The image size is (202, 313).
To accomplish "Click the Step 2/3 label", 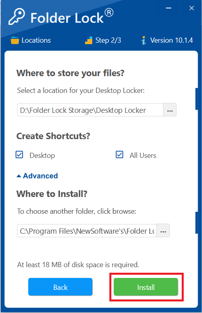I will (x=108, y=40).
